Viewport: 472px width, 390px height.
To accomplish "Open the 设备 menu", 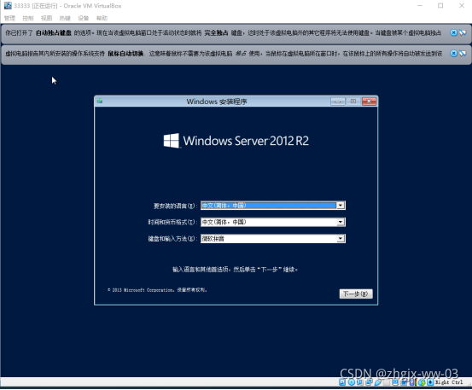I will [x=84, y=18].
